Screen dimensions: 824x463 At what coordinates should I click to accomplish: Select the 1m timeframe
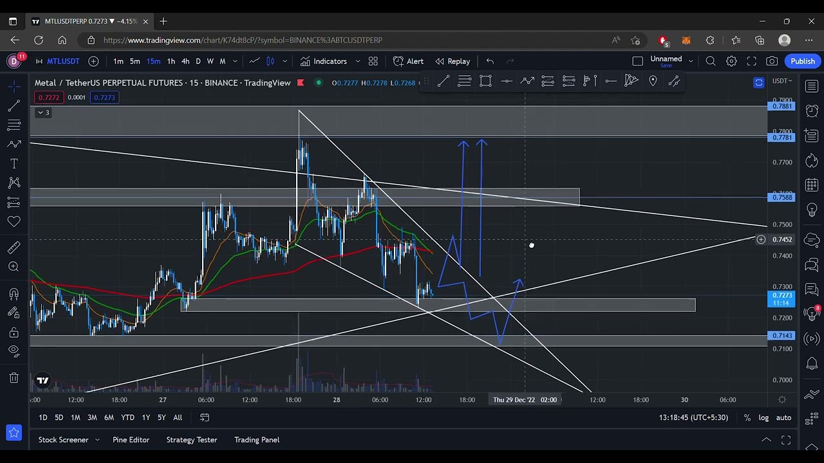click(x=118, y=61)
